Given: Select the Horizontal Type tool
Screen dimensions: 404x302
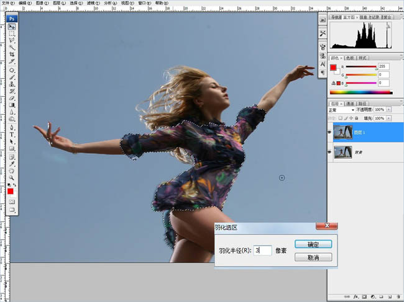Looking at the screenshot, I should click(12, 135).
